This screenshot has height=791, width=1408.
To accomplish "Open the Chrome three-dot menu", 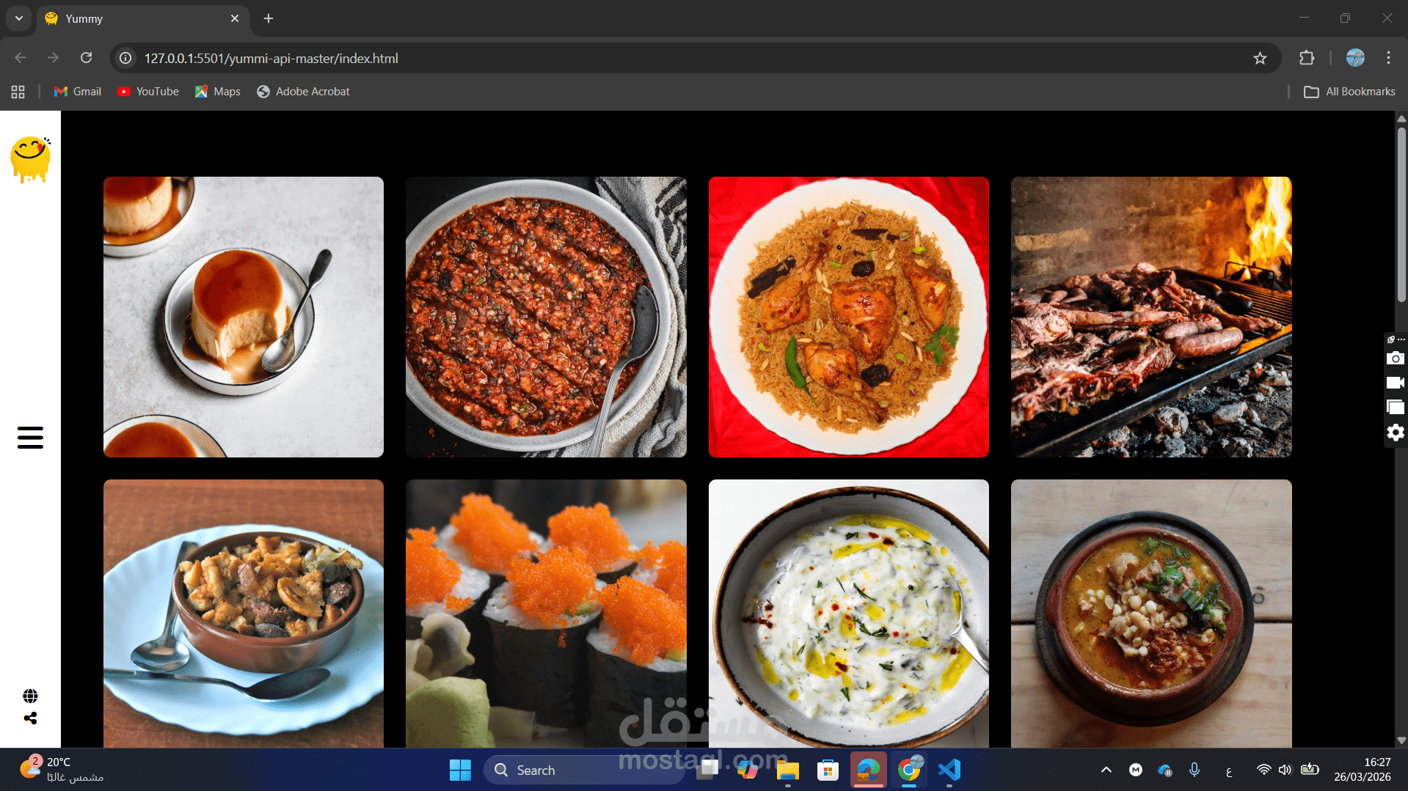I will pos(1388,58).
